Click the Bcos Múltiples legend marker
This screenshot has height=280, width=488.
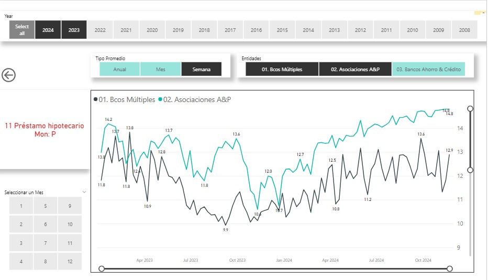click(95, 99)
